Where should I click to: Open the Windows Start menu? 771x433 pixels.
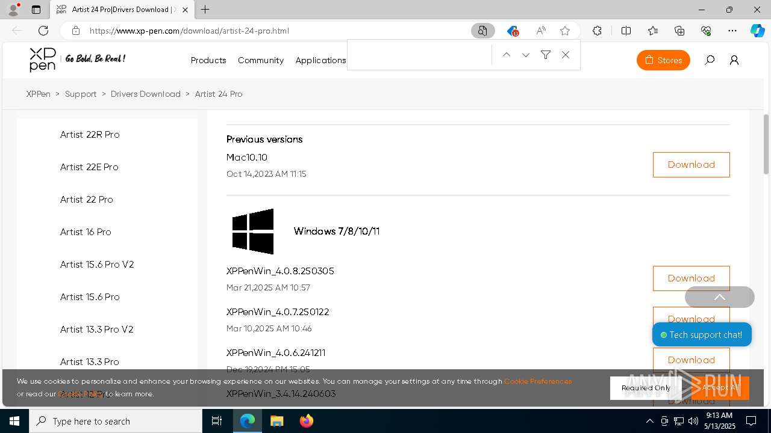(14, 421)
